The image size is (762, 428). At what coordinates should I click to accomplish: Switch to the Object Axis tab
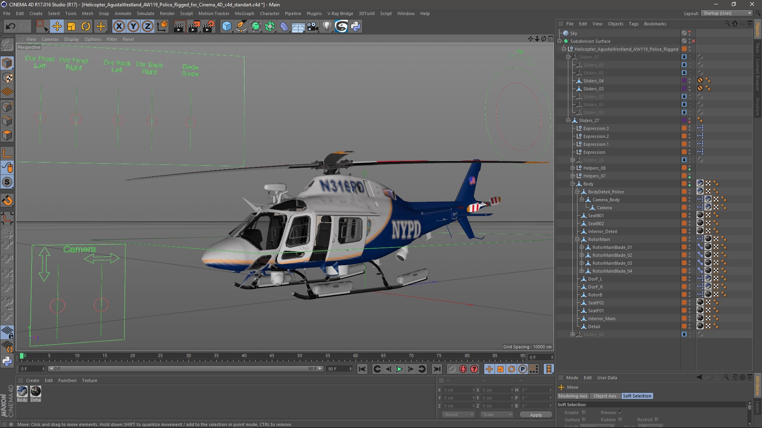[605, 396]
